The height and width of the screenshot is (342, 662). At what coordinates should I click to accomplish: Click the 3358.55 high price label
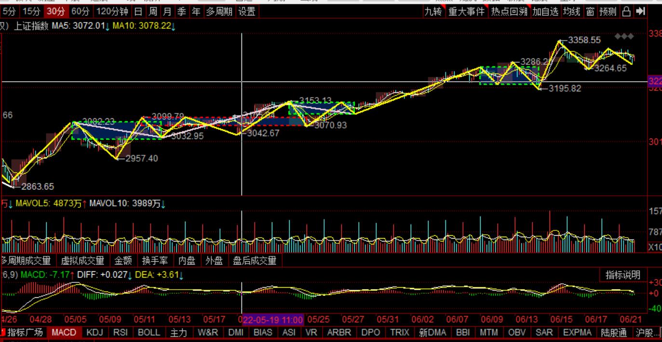tap(584, 40)
